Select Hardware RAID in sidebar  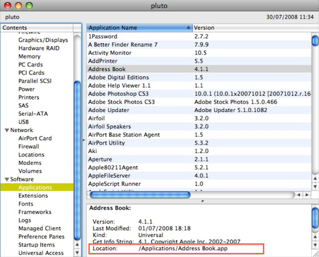pyautogui.click(x=39, y=48)
